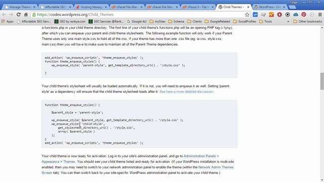Close the Hosting Manager tab
Screen dimensions: 324x182
click(x=106, y=7)
